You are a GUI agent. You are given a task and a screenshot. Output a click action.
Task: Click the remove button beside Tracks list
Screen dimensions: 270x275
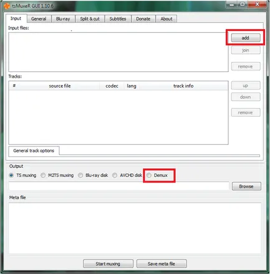pyautogui.click(x=246, y=112)
